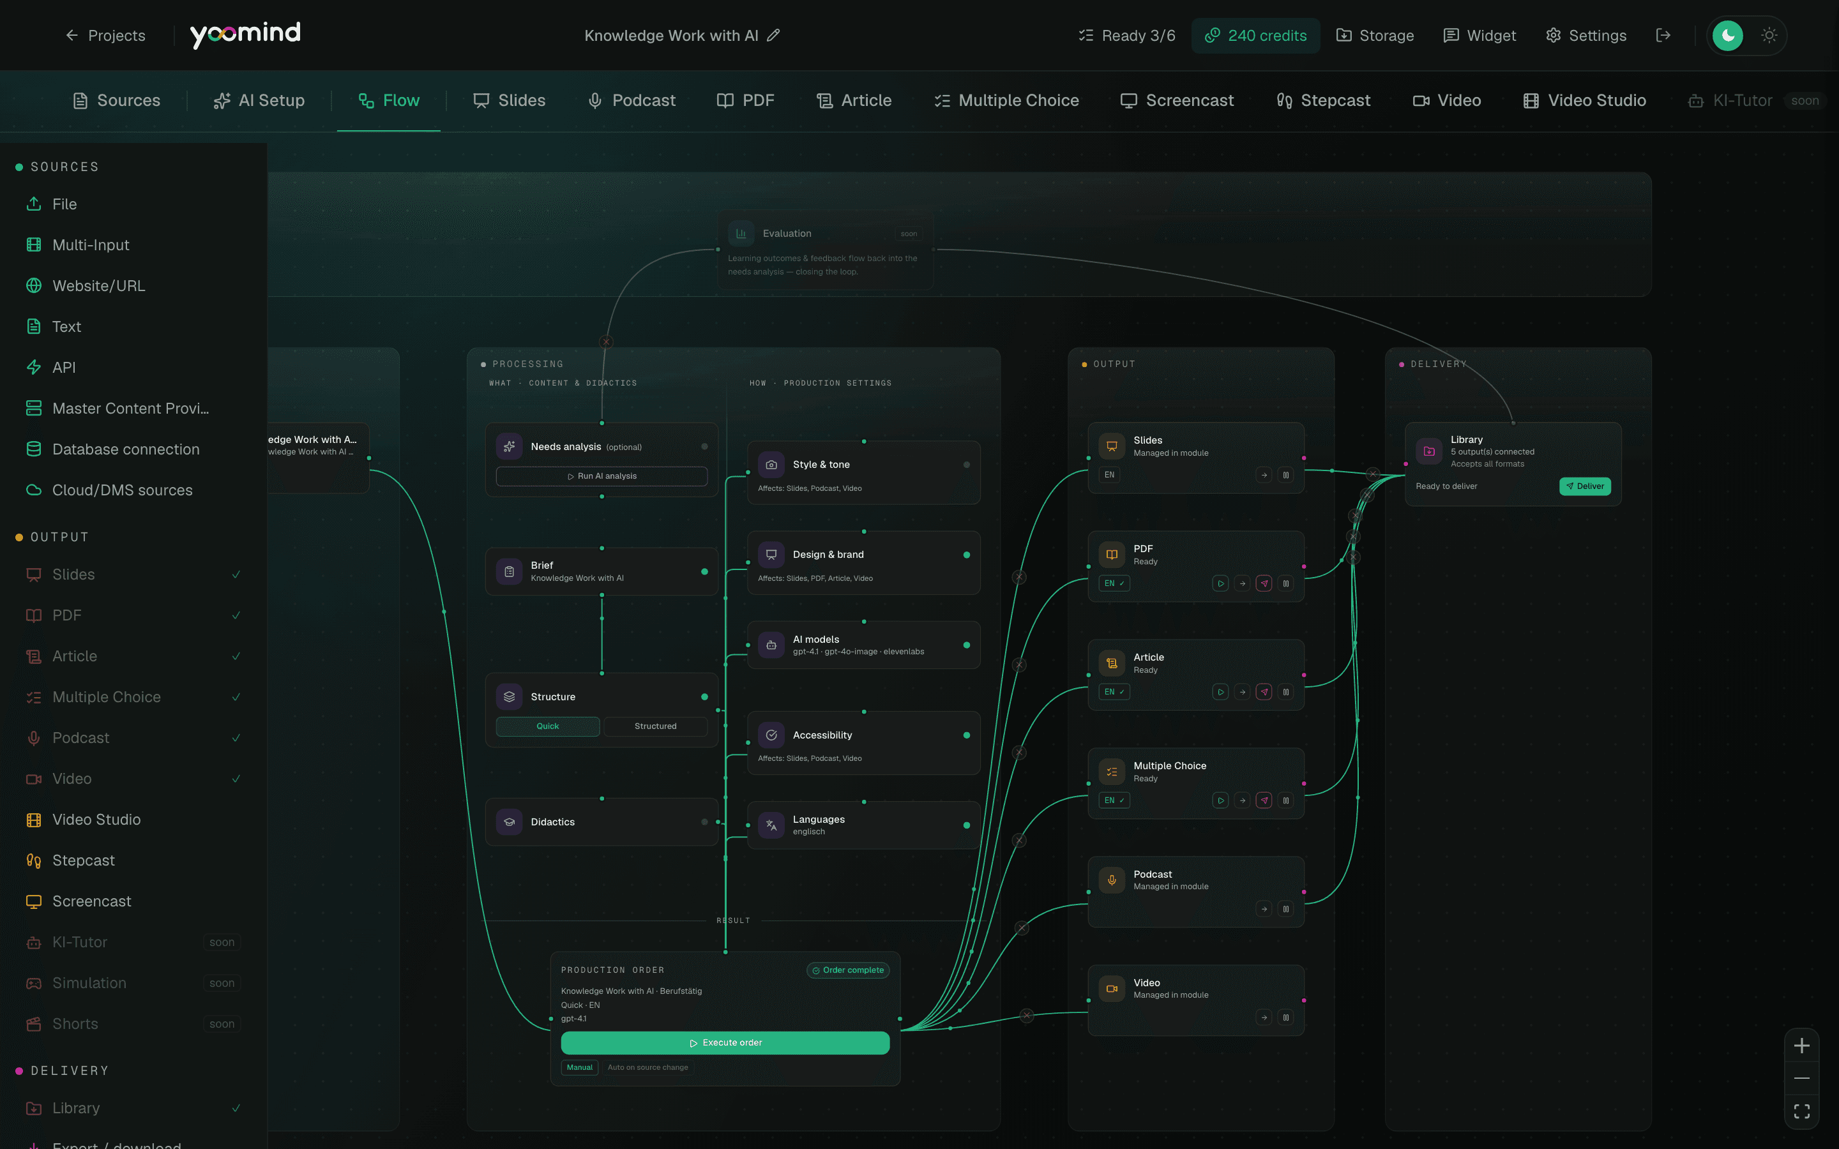The width and height of the screenshot is (1839, 1149).
Task: Click the camera icon on the Style & tone node
Action: coord(771,464)
